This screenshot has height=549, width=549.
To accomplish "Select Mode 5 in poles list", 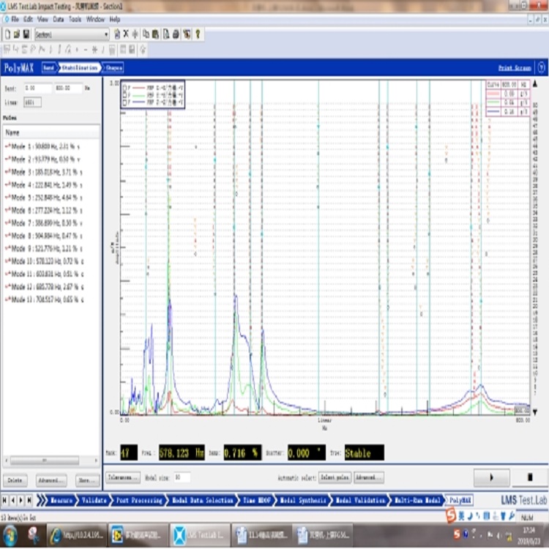I will point(42,198).
